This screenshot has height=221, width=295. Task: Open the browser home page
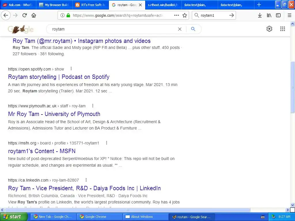pyautogui.click(x=34, y=15)
